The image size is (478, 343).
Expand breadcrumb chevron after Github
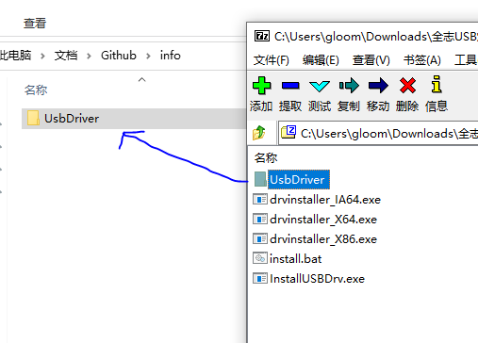[148, 57]
